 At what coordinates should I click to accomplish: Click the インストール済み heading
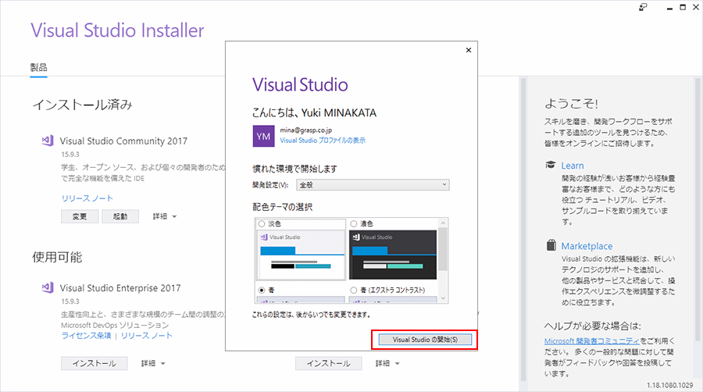83,105
